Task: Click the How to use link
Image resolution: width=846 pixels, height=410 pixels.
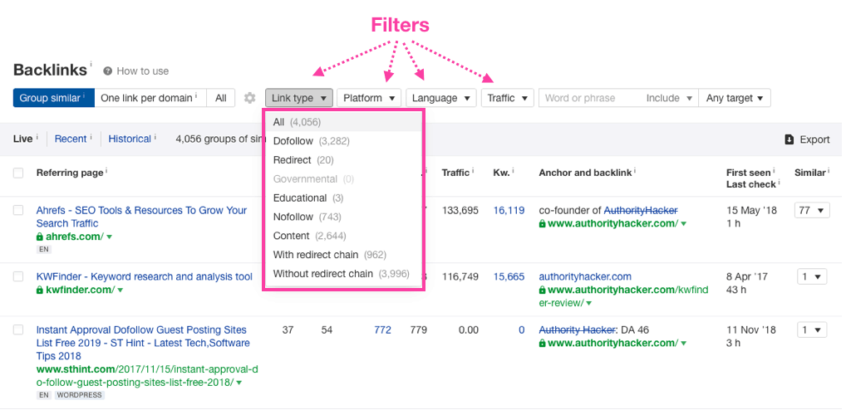Action: (x=142, y=71)
